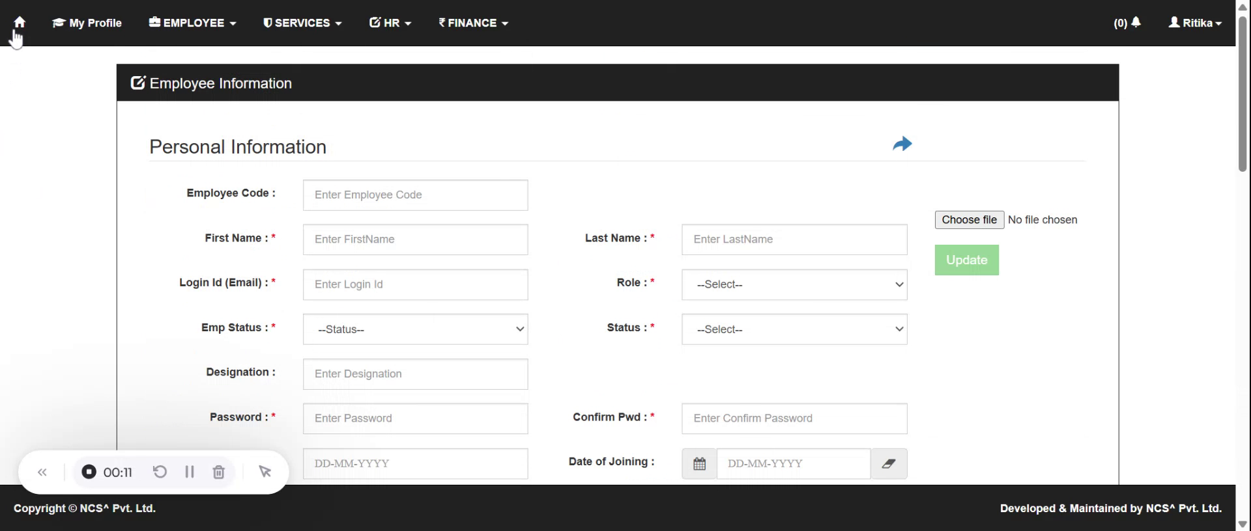Stop the screen recording
The image size is (1251, 531).
click(89, 472)
